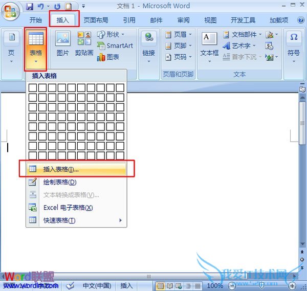This screenshot has width=307, height=291.
Task: Open the Office button menu
Action: tap(10, 12)
